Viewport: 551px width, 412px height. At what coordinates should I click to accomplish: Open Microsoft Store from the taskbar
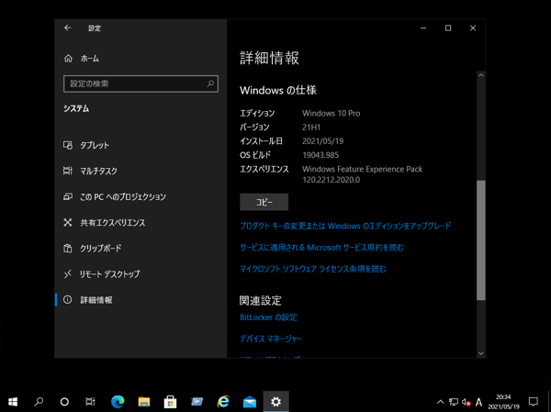click(x=171, y=402)
